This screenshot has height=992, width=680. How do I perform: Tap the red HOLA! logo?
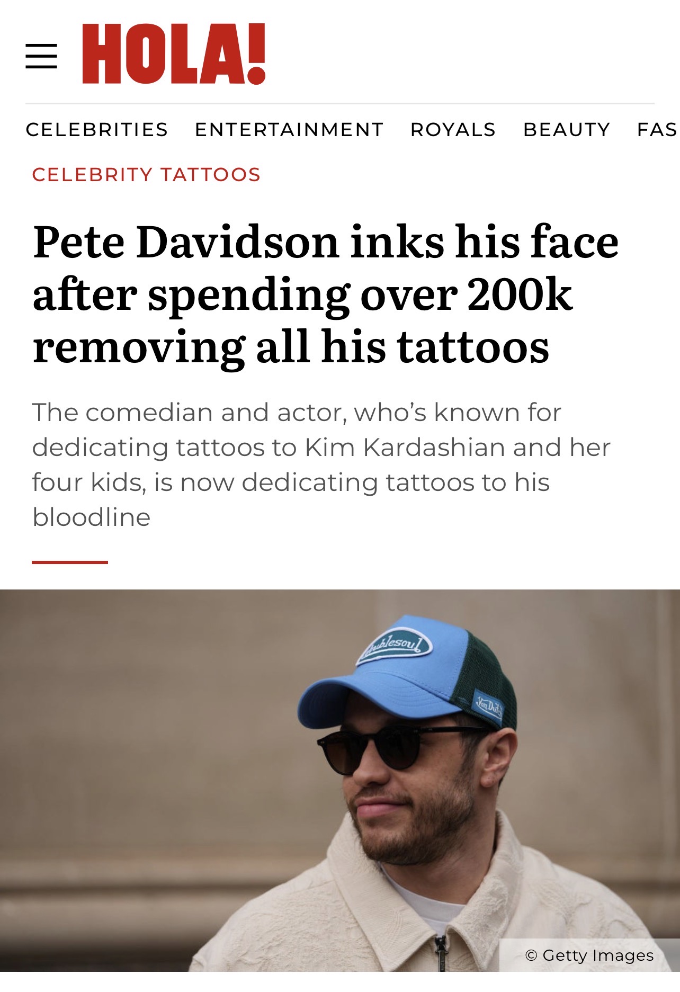(174, 54)
